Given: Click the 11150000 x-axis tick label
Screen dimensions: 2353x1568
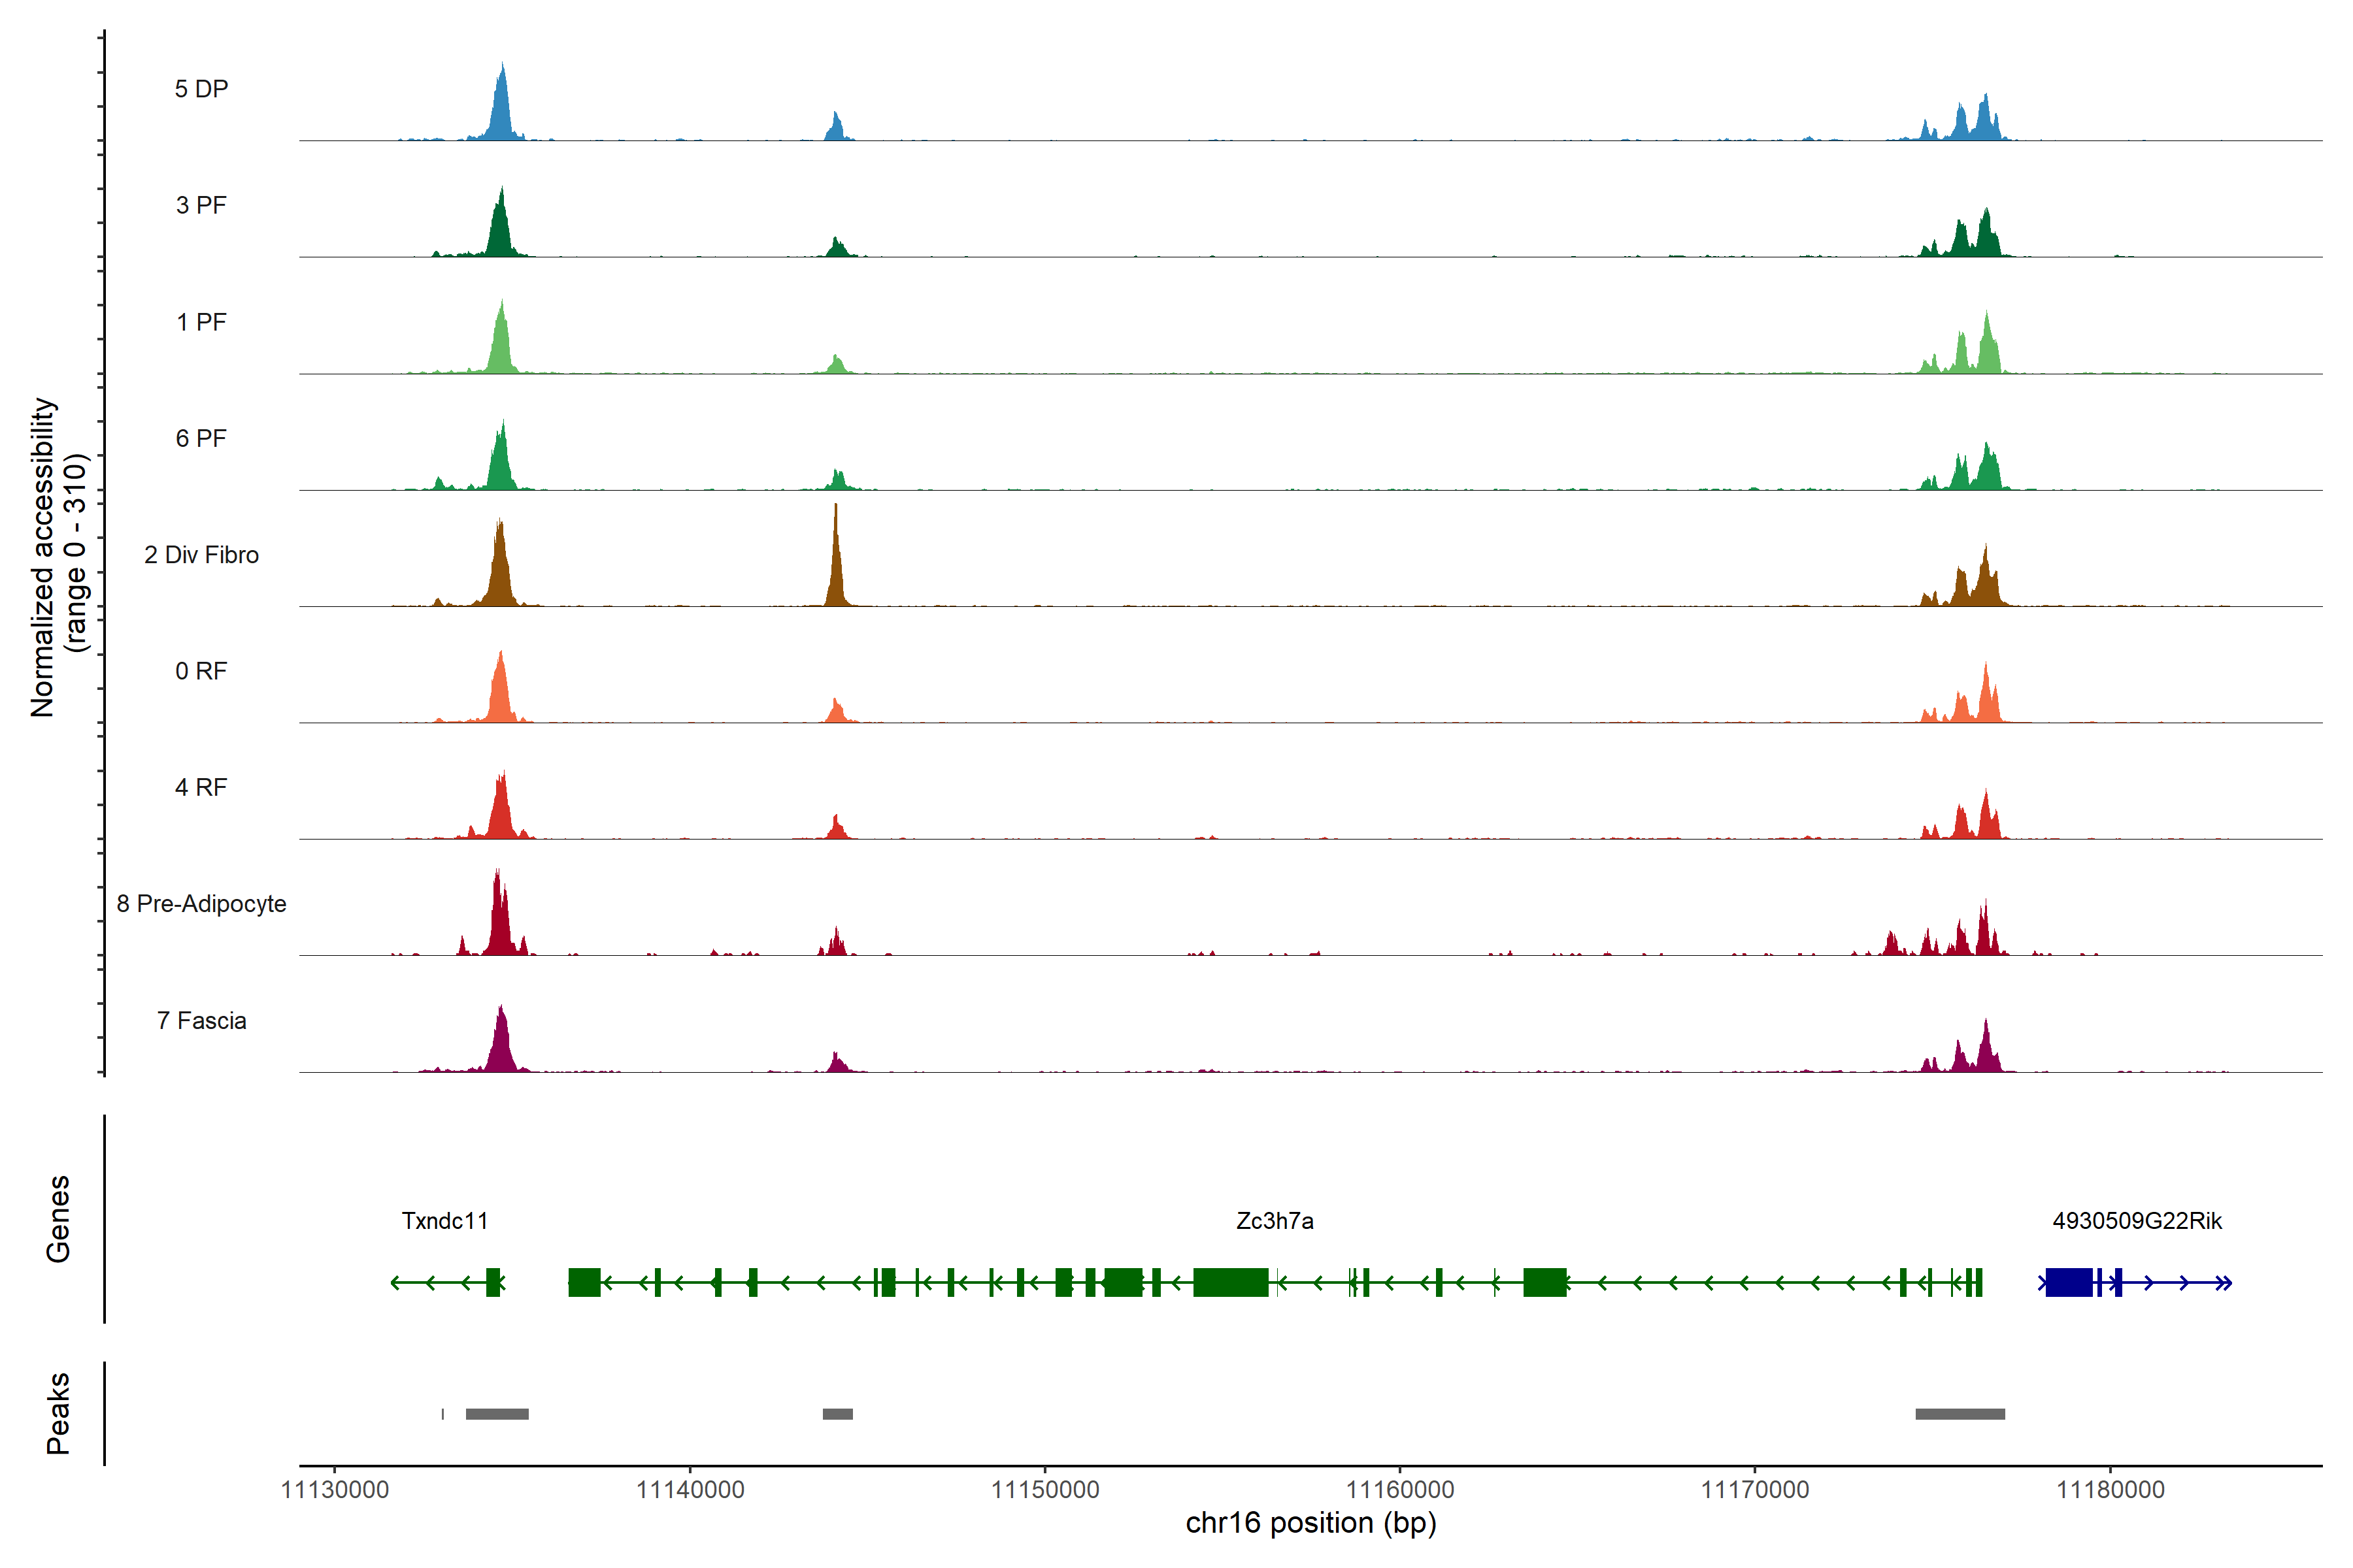Looking at the screenshot, I should pos(1044,1490).
